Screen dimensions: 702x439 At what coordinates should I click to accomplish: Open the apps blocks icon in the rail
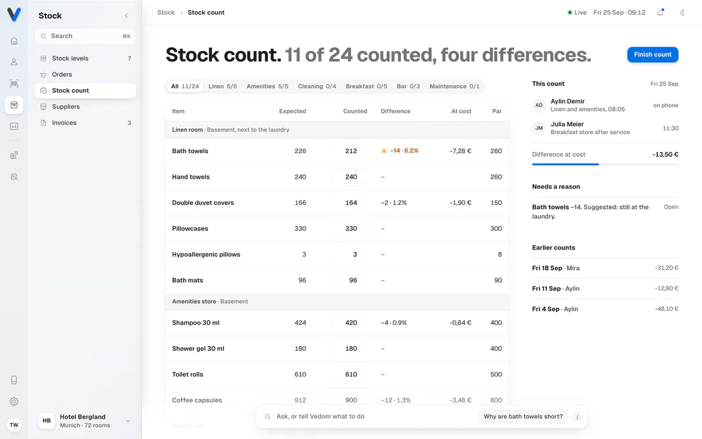pos(14,155)
